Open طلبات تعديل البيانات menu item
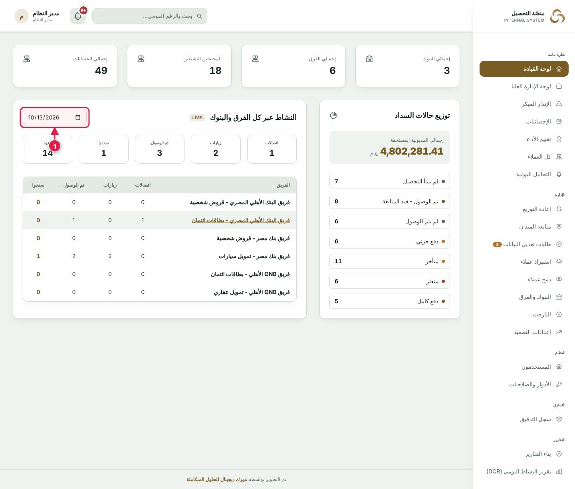Image resolution: width=575 pixels, height=489 pixels. (x=524, y=244)
